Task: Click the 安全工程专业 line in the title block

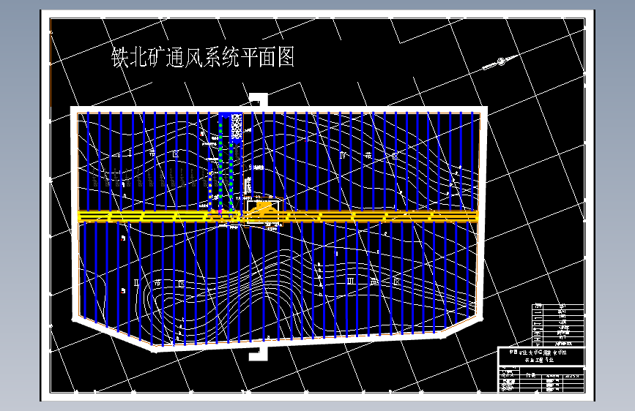Action: (539, 360)
